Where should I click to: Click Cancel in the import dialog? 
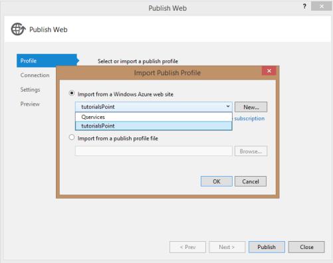pos(251,181)
